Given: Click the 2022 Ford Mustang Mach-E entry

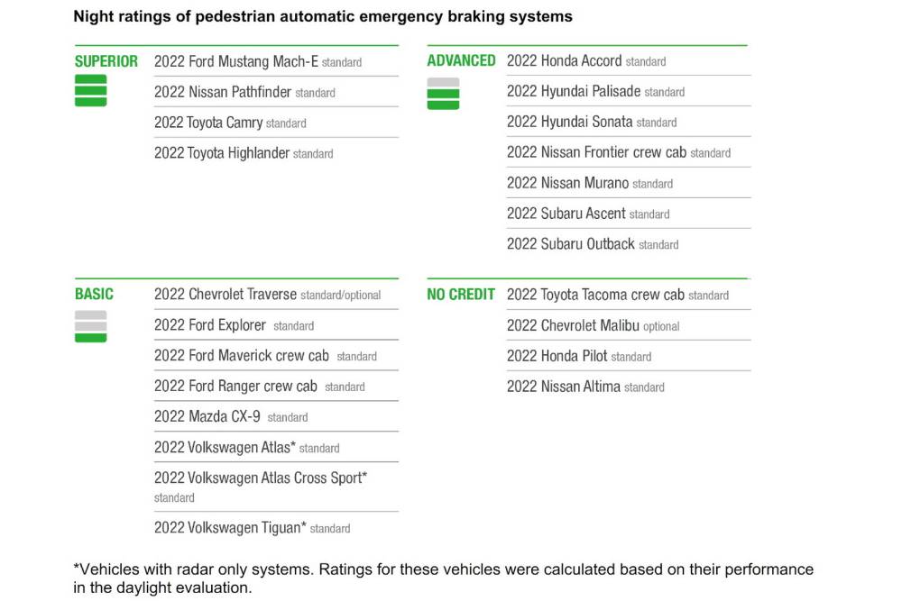Looking at the screenshot, I should 236,61.
